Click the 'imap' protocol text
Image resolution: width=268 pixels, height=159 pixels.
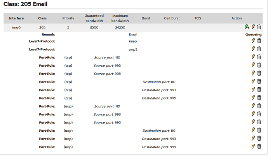133,41
